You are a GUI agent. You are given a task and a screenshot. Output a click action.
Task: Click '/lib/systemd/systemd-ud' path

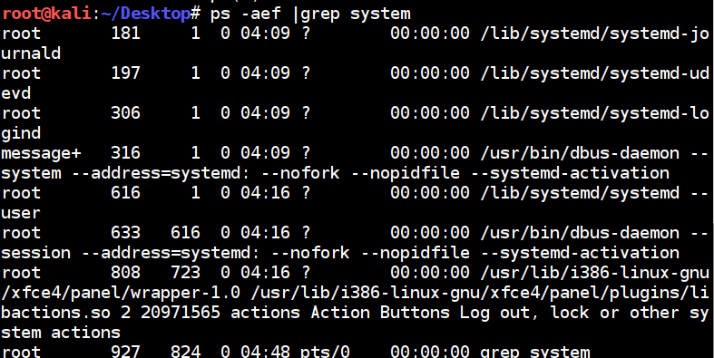pyautogui.click(x=594, y=73)
